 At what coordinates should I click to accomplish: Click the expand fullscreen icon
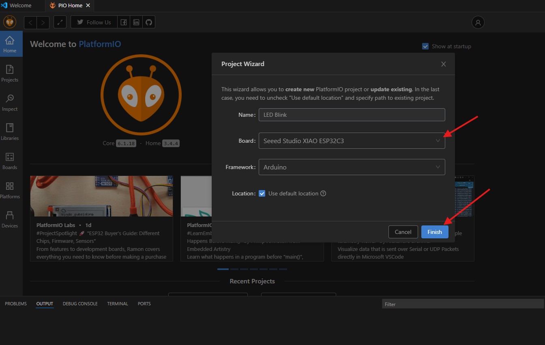(x=60, y=22)
